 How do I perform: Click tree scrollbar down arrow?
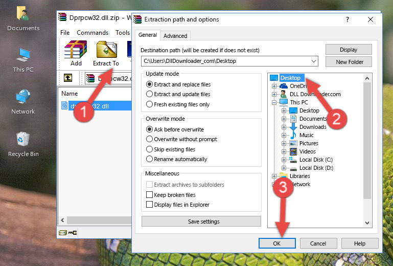(367, 223)
